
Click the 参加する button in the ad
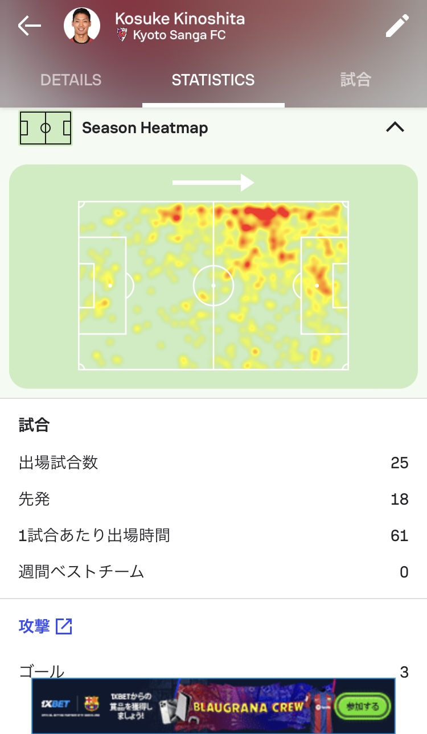pos(363,706)
